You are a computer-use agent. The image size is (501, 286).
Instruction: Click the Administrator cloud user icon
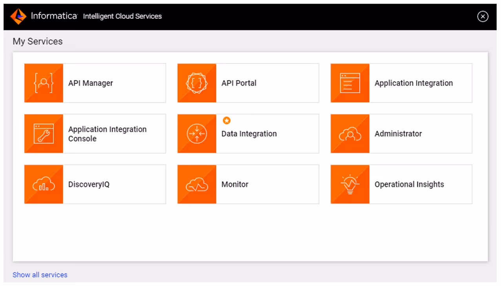(x=350, y=134)
